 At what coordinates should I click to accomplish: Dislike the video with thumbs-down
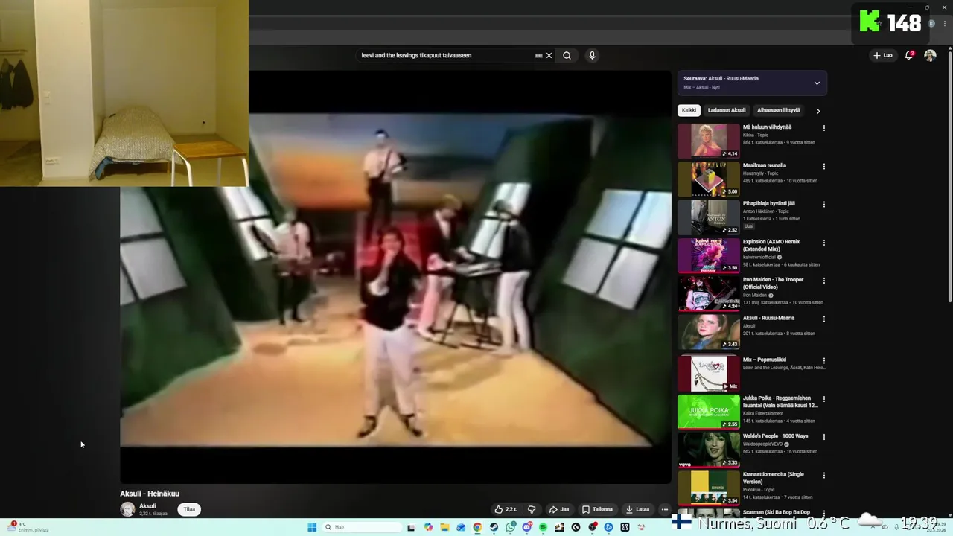pyautogui.click(x=532, y=509)
